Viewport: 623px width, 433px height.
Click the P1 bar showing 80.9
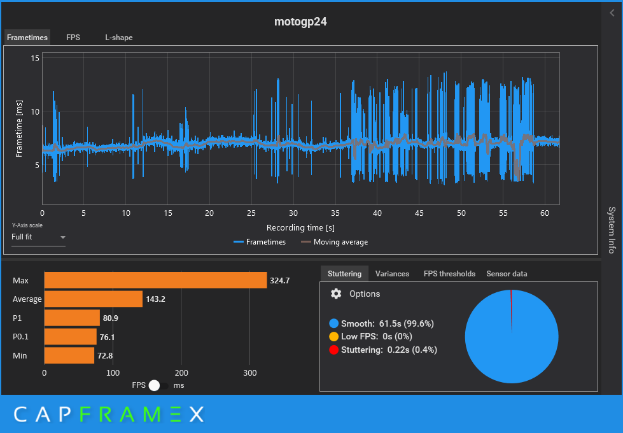[x=72, y=318]
